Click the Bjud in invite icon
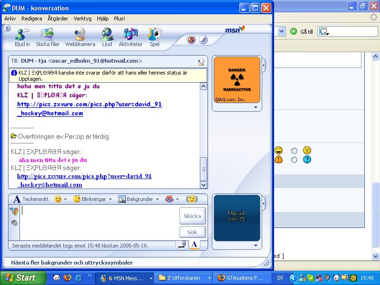Image resolution: width=380 pixels, height=285 pixels. (x=22, y=37)
